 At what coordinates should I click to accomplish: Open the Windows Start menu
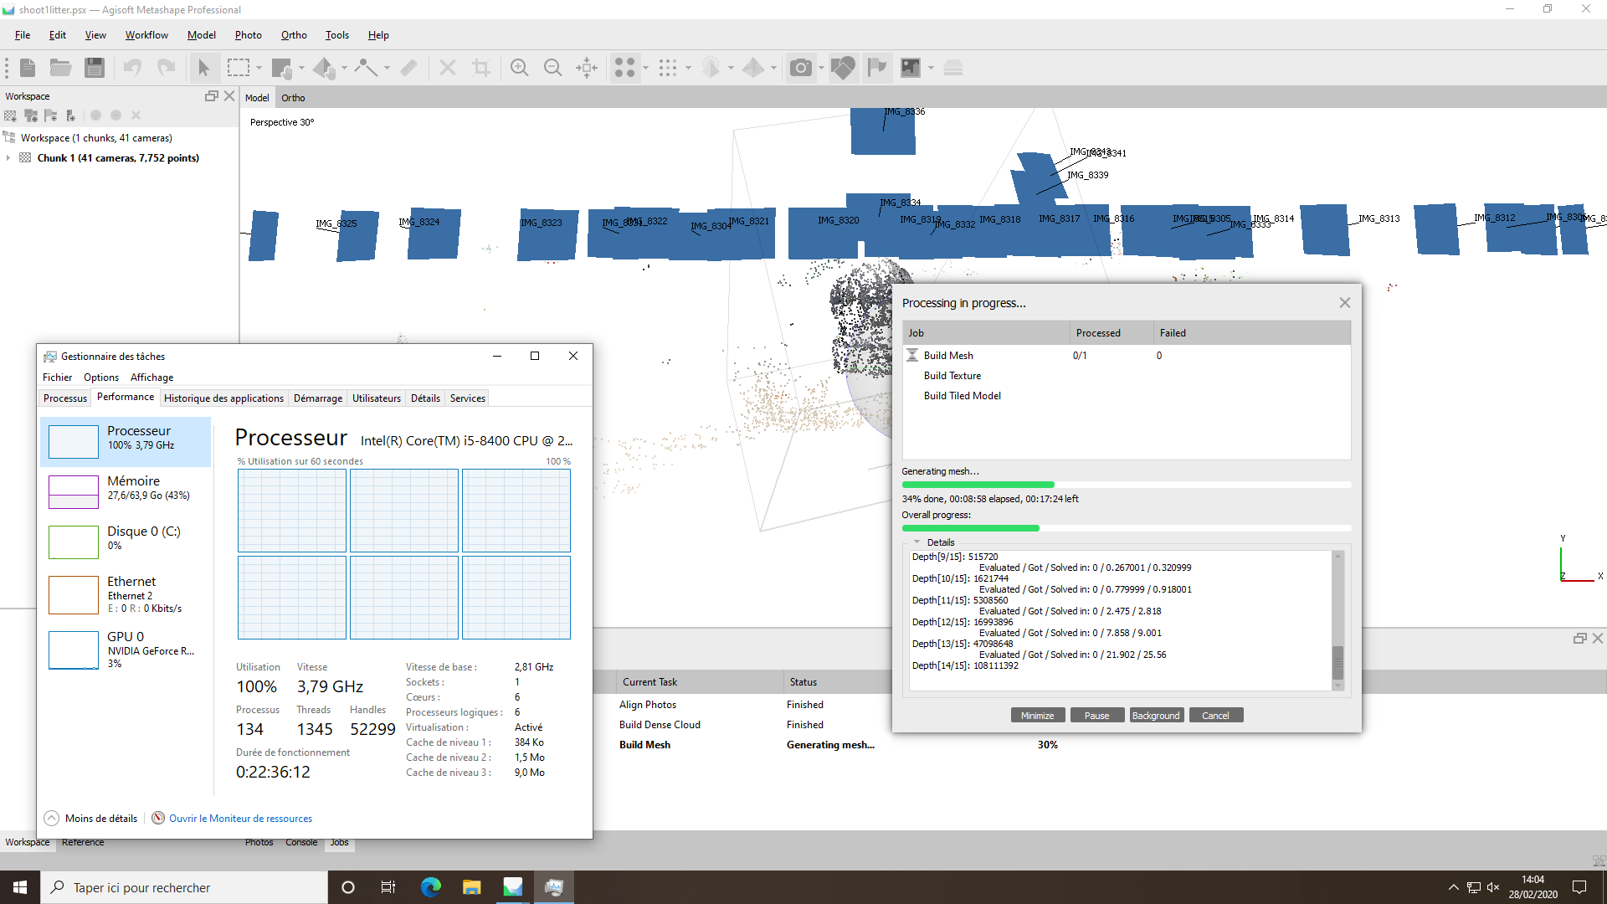(20, 887)
